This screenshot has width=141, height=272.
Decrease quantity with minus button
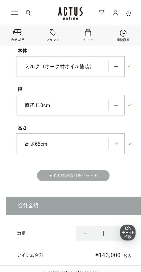coord(85,233)
